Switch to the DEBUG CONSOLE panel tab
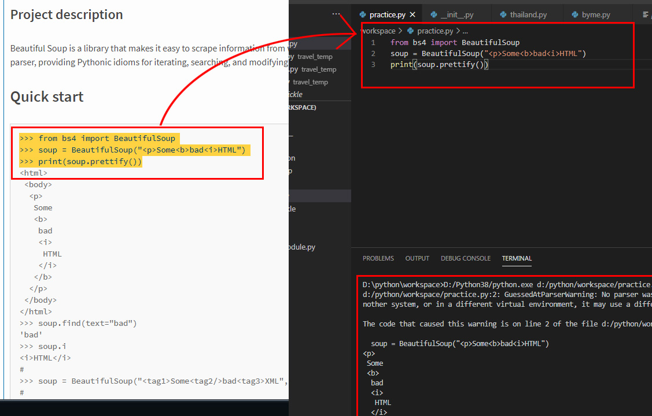The image size is (652, 416). coord(466,258)
